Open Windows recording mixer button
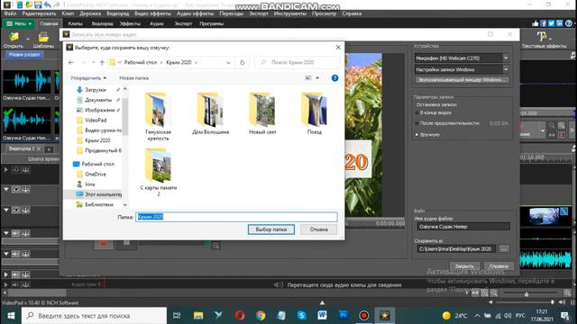Image resolution: width=577 pixels, height=324 pixels. pos(462,80)
